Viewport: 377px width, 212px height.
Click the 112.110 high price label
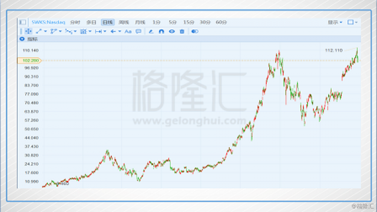click(x=333, y=50)
